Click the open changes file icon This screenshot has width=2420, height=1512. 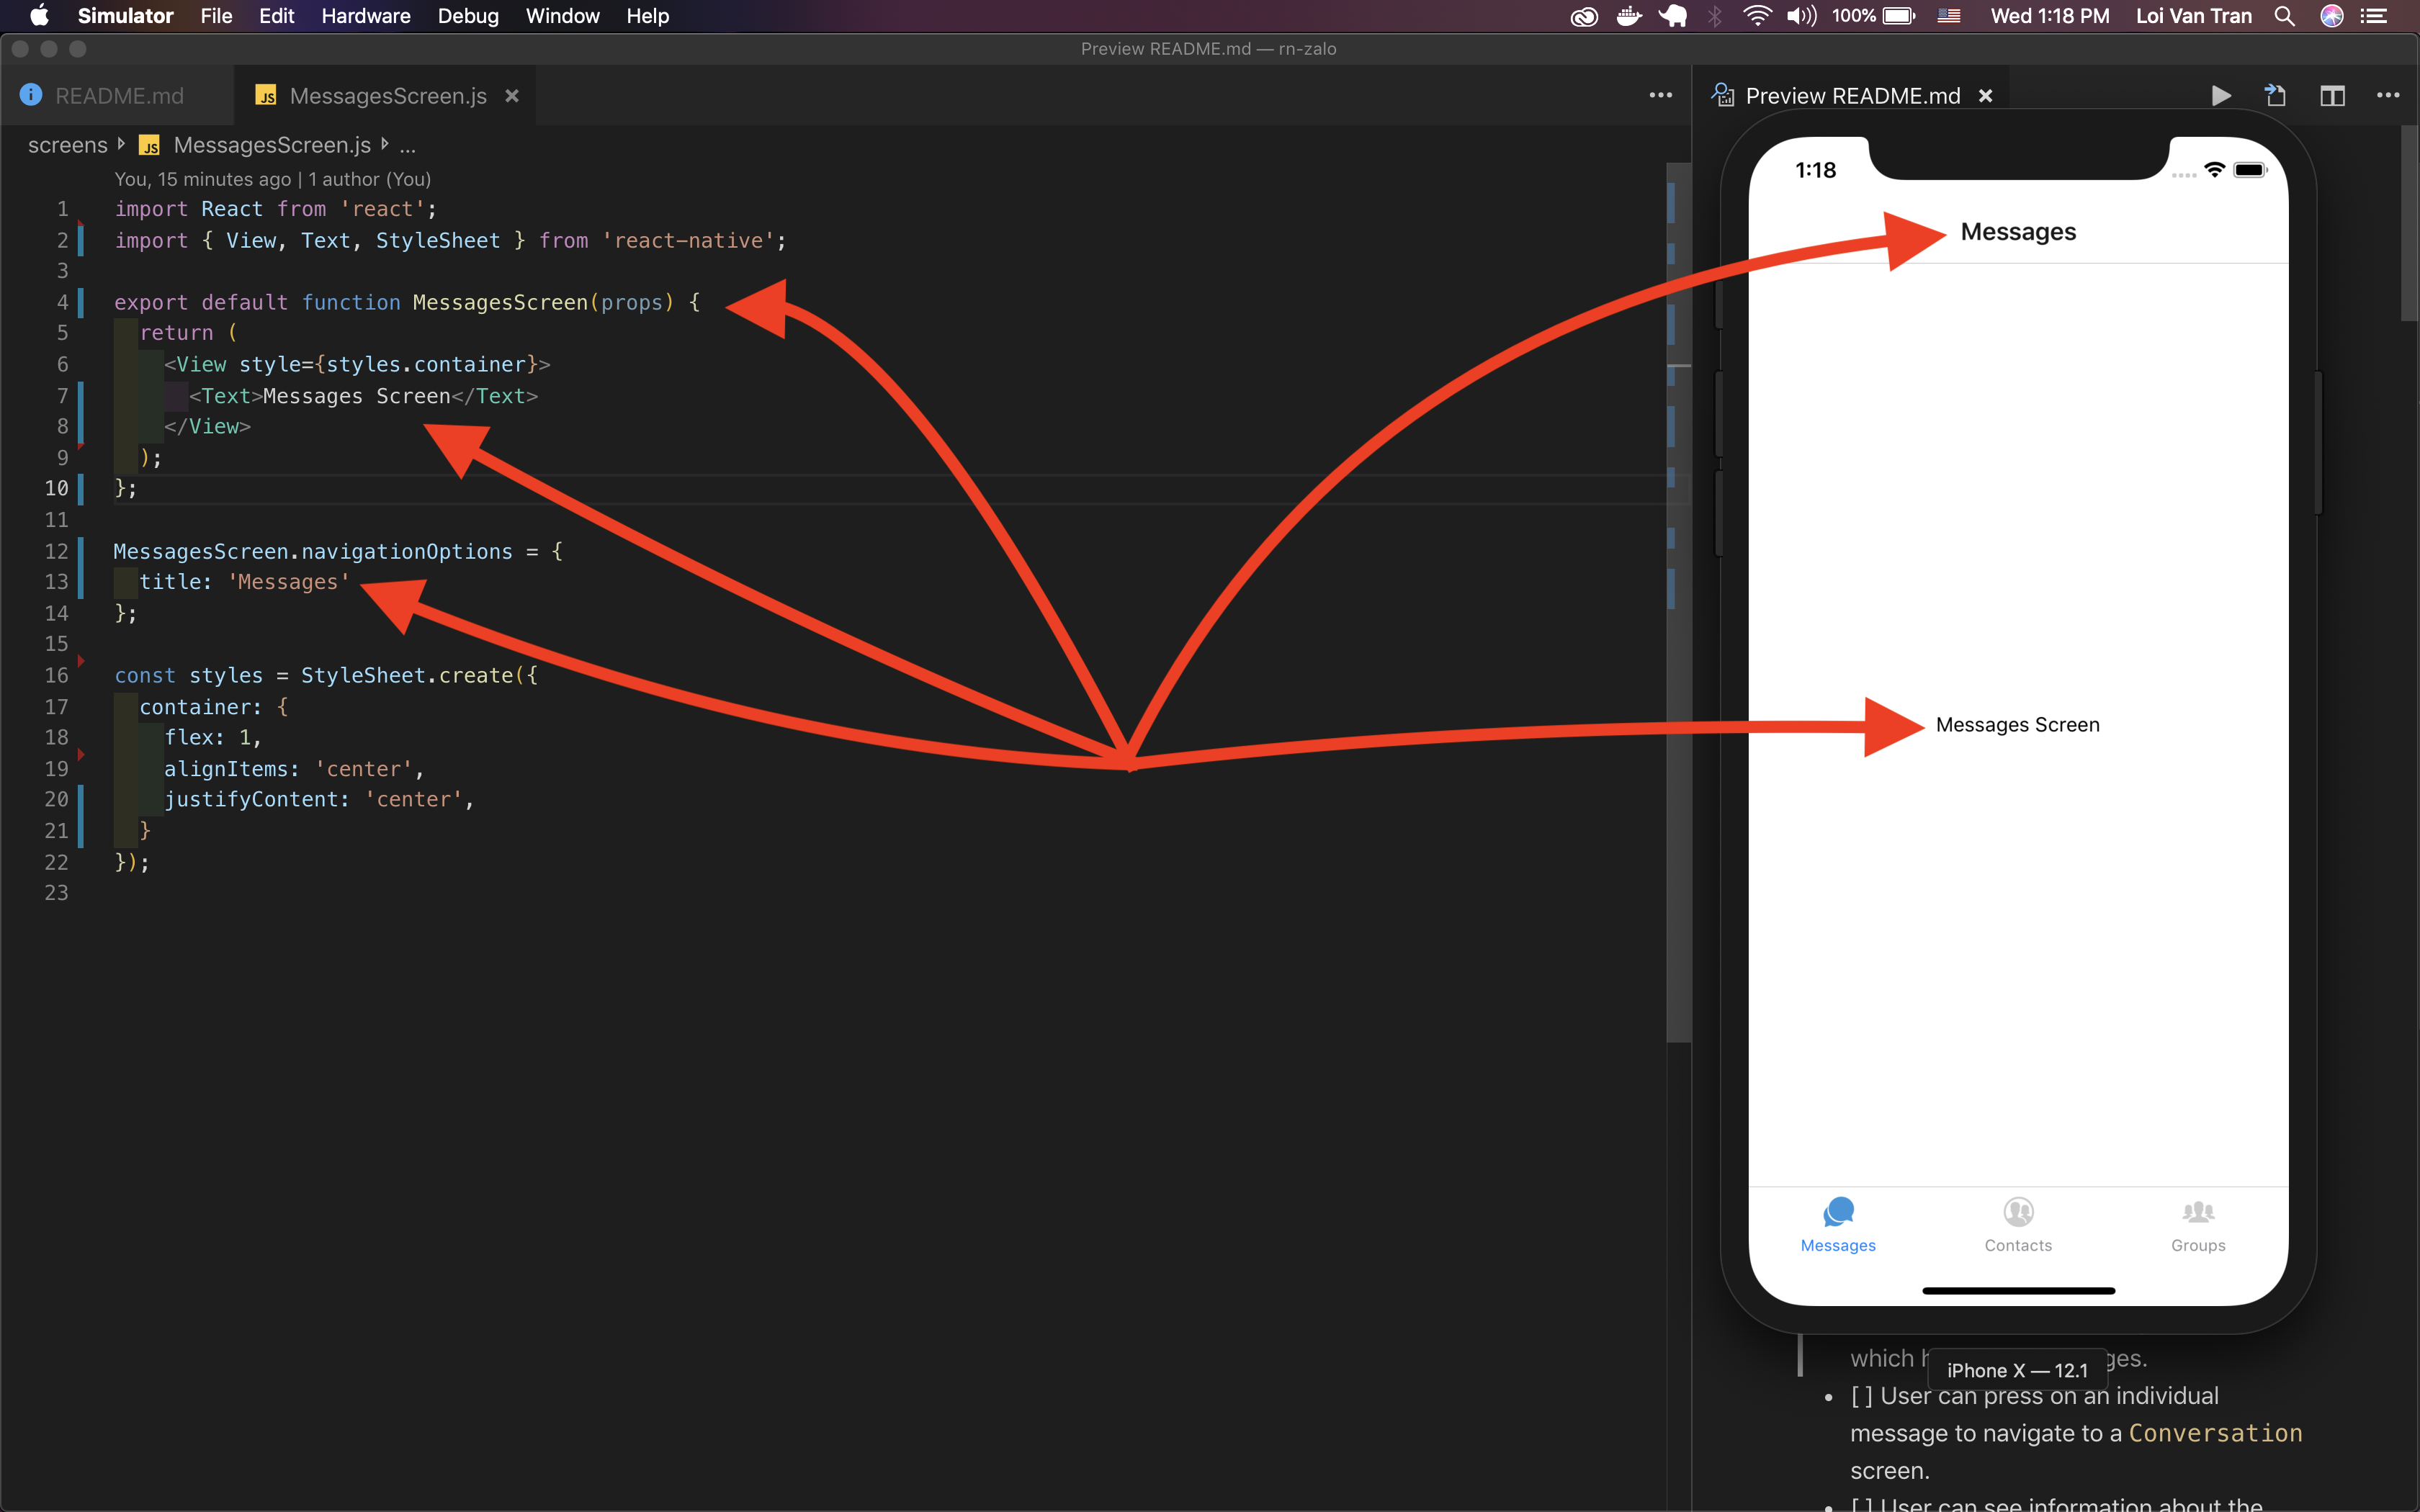pos(2275,96)
